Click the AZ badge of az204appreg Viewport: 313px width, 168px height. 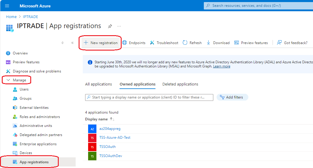click(92, 129)
